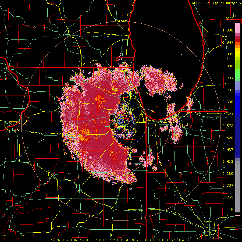Click the KLOT 9 DEC 25 04:55 timestamp
Screen dimensions: 242x242
click(168, 240)
